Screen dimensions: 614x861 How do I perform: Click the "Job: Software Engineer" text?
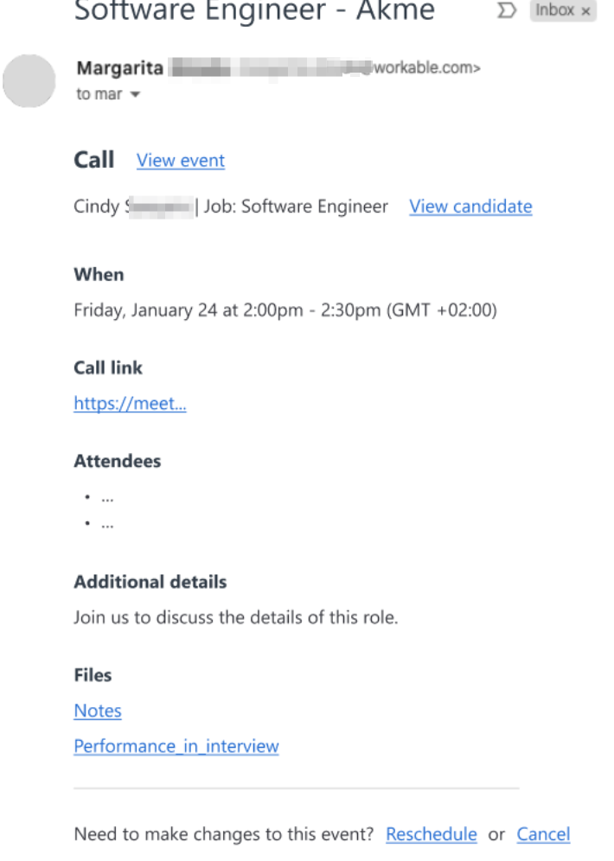pyautogui.click(x=296, y=207)
